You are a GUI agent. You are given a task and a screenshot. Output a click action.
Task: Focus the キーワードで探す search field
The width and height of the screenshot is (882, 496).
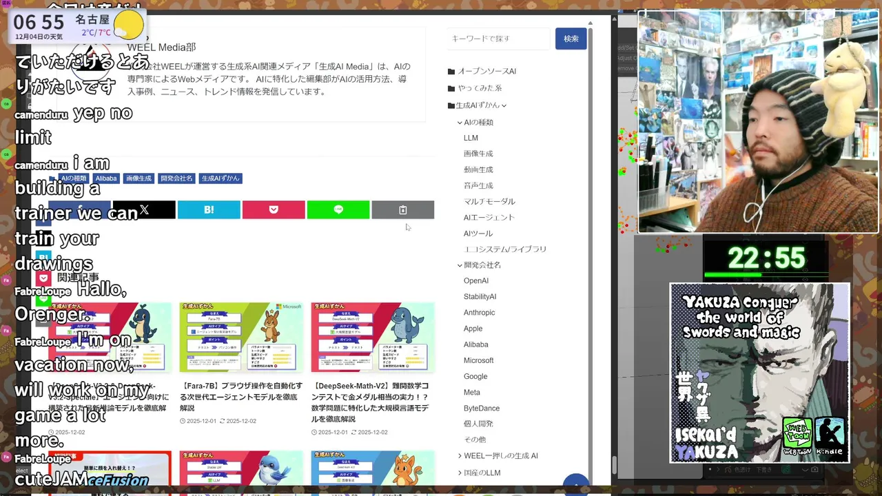[x=498, y=39]
